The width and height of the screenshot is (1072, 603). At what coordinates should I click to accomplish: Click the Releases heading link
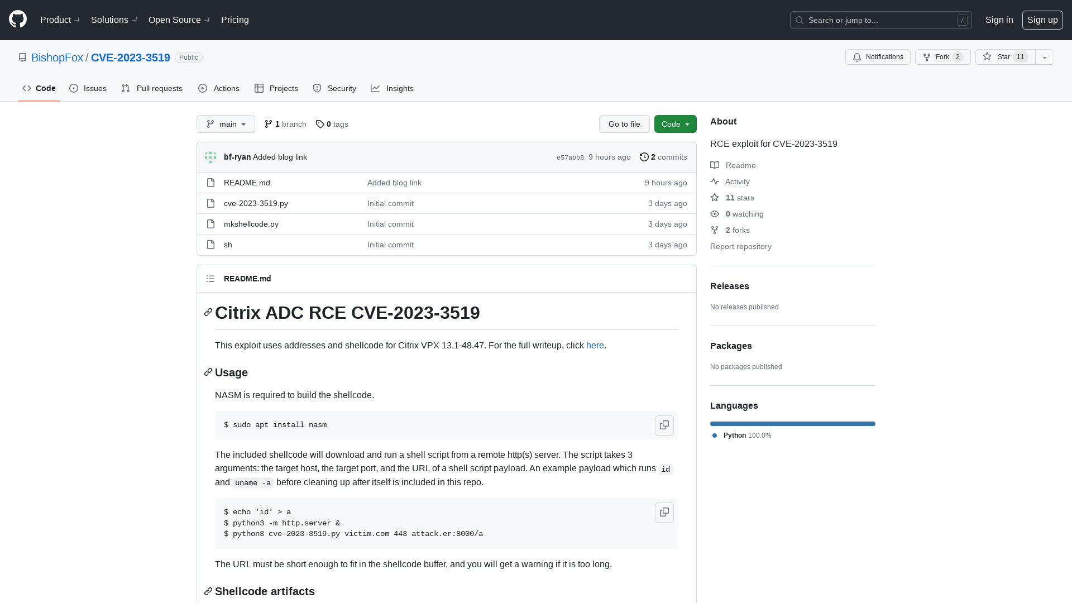pyautogui.click(x=730, y=286)
